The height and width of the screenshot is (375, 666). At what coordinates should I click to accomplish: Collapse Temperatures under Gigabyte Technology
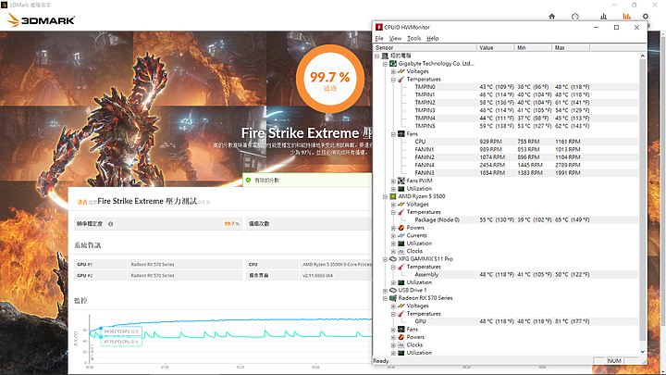[x=393, y=80]
